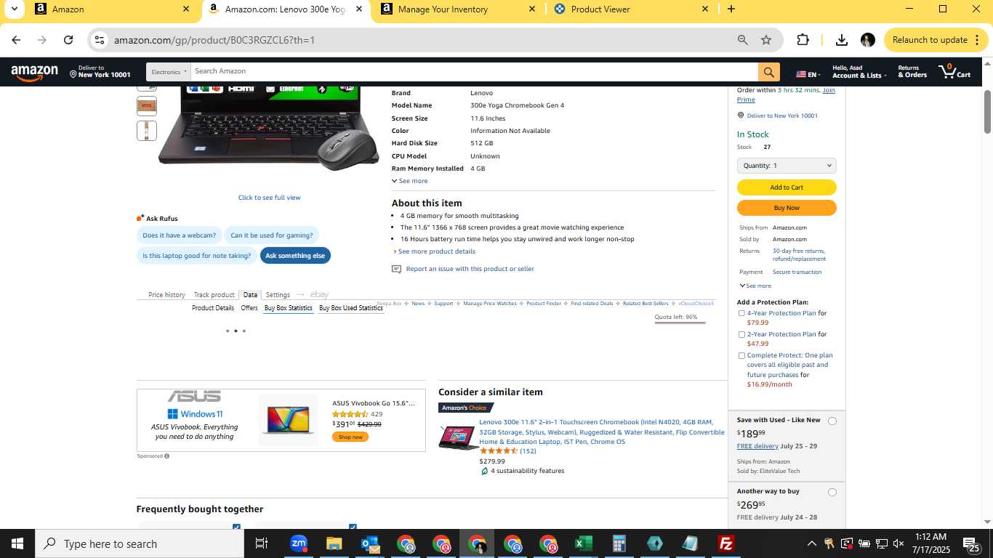The width and height of the screenshot is (993, 558).
Task: Click Shop now on ASUS ad
Action: pos(350,437)
